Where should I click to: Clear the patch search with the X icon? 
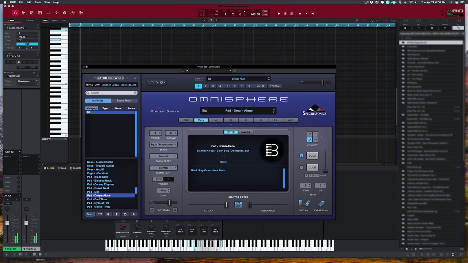click(x=135, y=93)
